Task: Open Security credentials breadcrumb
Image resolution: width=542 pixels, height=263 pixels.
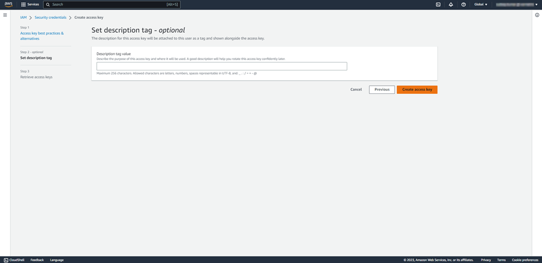Action: pos(51,17)
